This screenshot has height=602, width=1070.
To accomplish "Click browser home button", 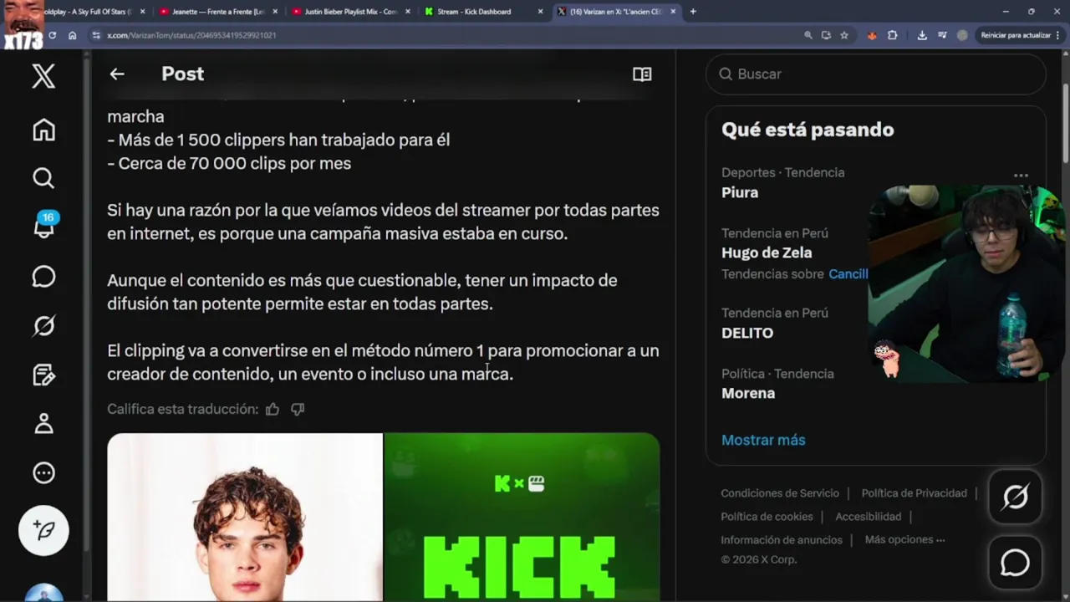I will point(73,35).
